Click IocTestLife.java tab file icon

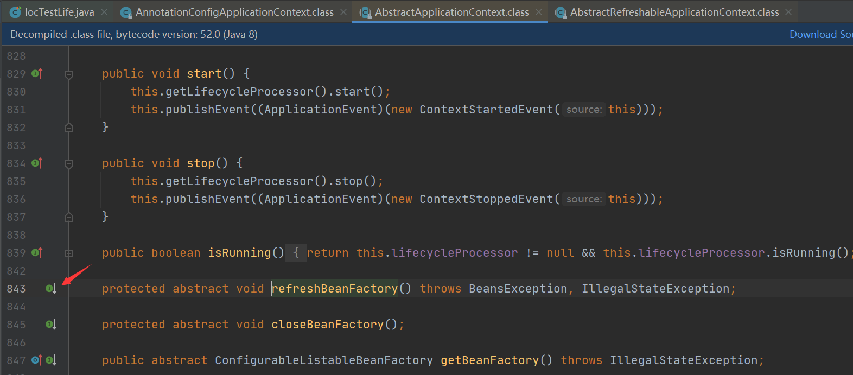(x=16, y=12)
